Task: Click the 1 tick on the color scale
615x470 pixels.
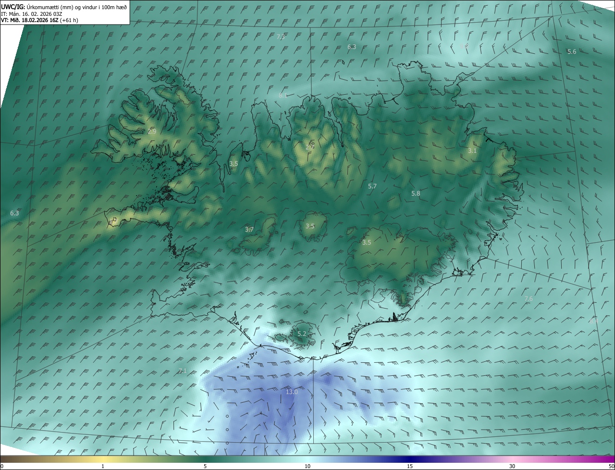Action: pos(103,466)
